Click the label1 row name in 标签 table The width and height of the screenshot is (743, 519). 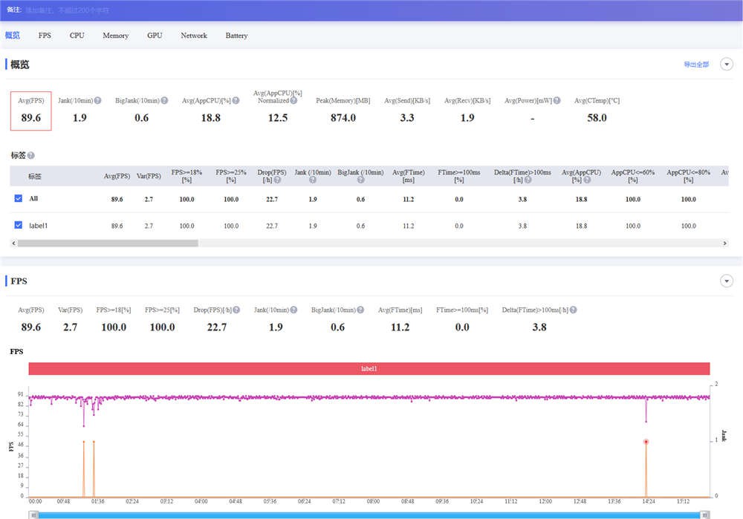pyautogui.click(x=39, y=226)
